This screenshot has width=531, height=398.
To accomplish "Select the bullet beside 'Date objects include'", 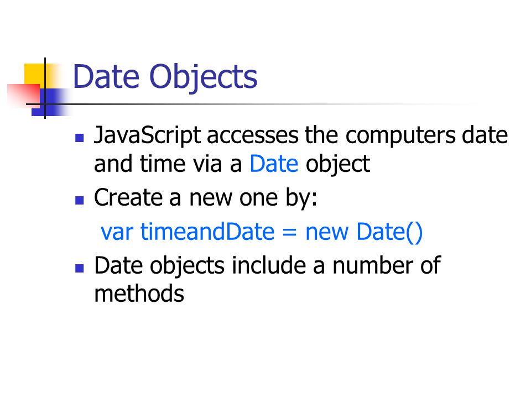I will point(79,269).
